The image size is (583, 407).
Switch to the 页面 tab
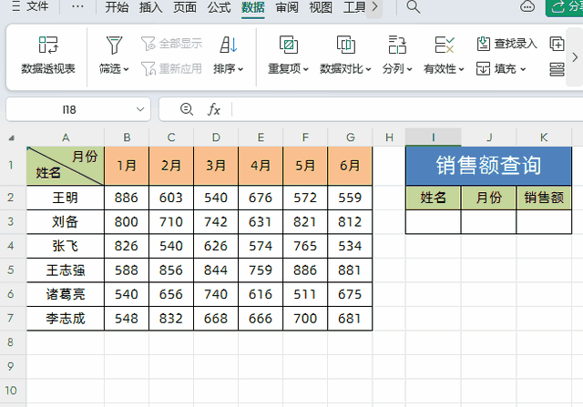click(185, 7)
